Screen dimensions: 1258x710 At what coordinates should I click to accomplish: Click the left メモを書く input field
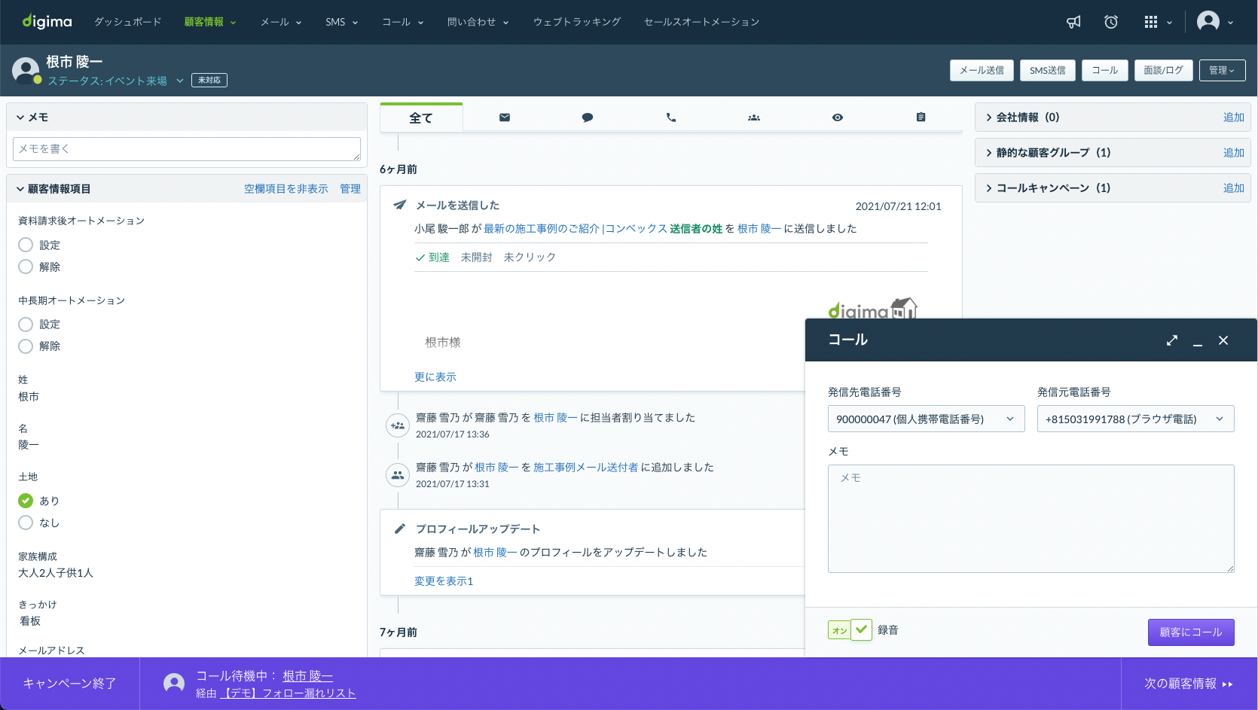187,149
